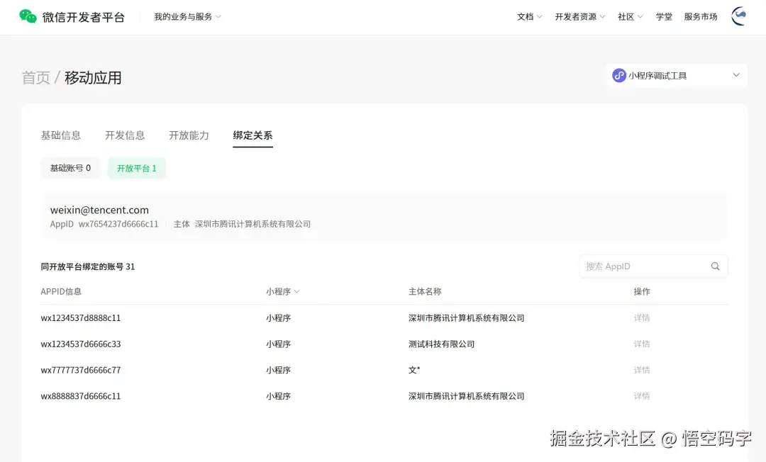View 详情 for wx8888837d6666c11
Viewport: 766px width, 462px height.
click(x=642, y=396)
